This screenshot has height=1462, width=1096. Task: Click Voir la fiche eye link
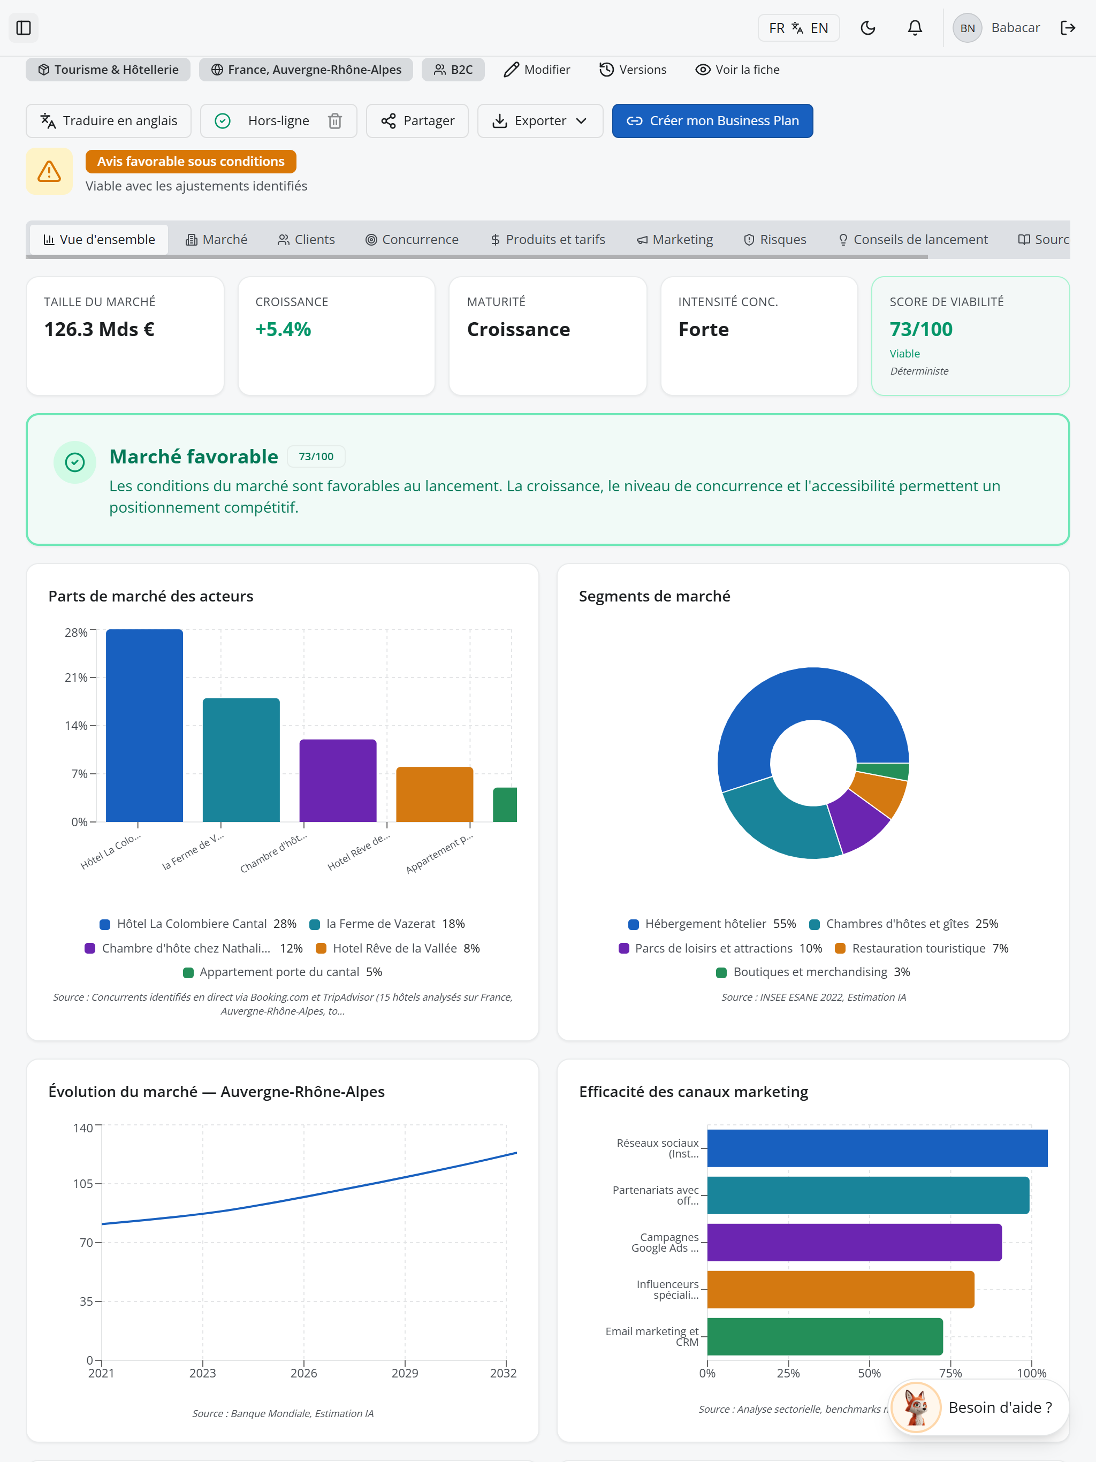[x=738, y=70]
